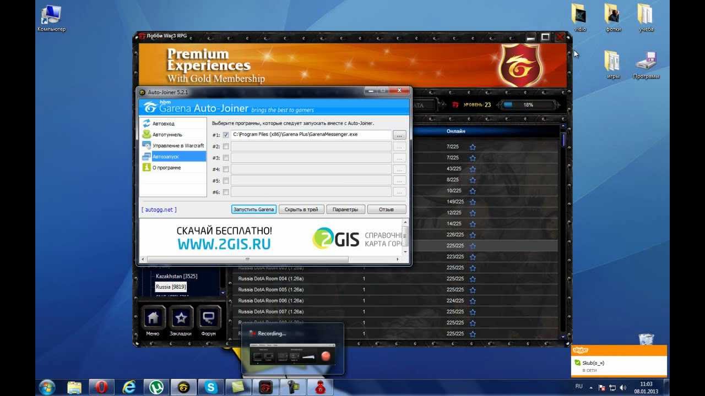Uncheck autostart program #1 checkbox
Screen dimensions: 705x396
pos(226,135)
